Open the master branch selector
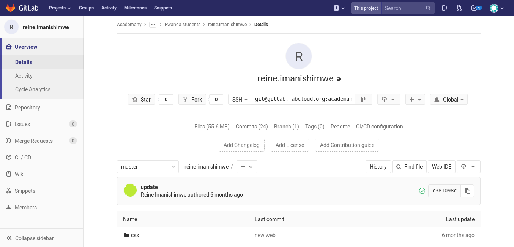Viewport: 514px width, 247px height. point(148,166)
